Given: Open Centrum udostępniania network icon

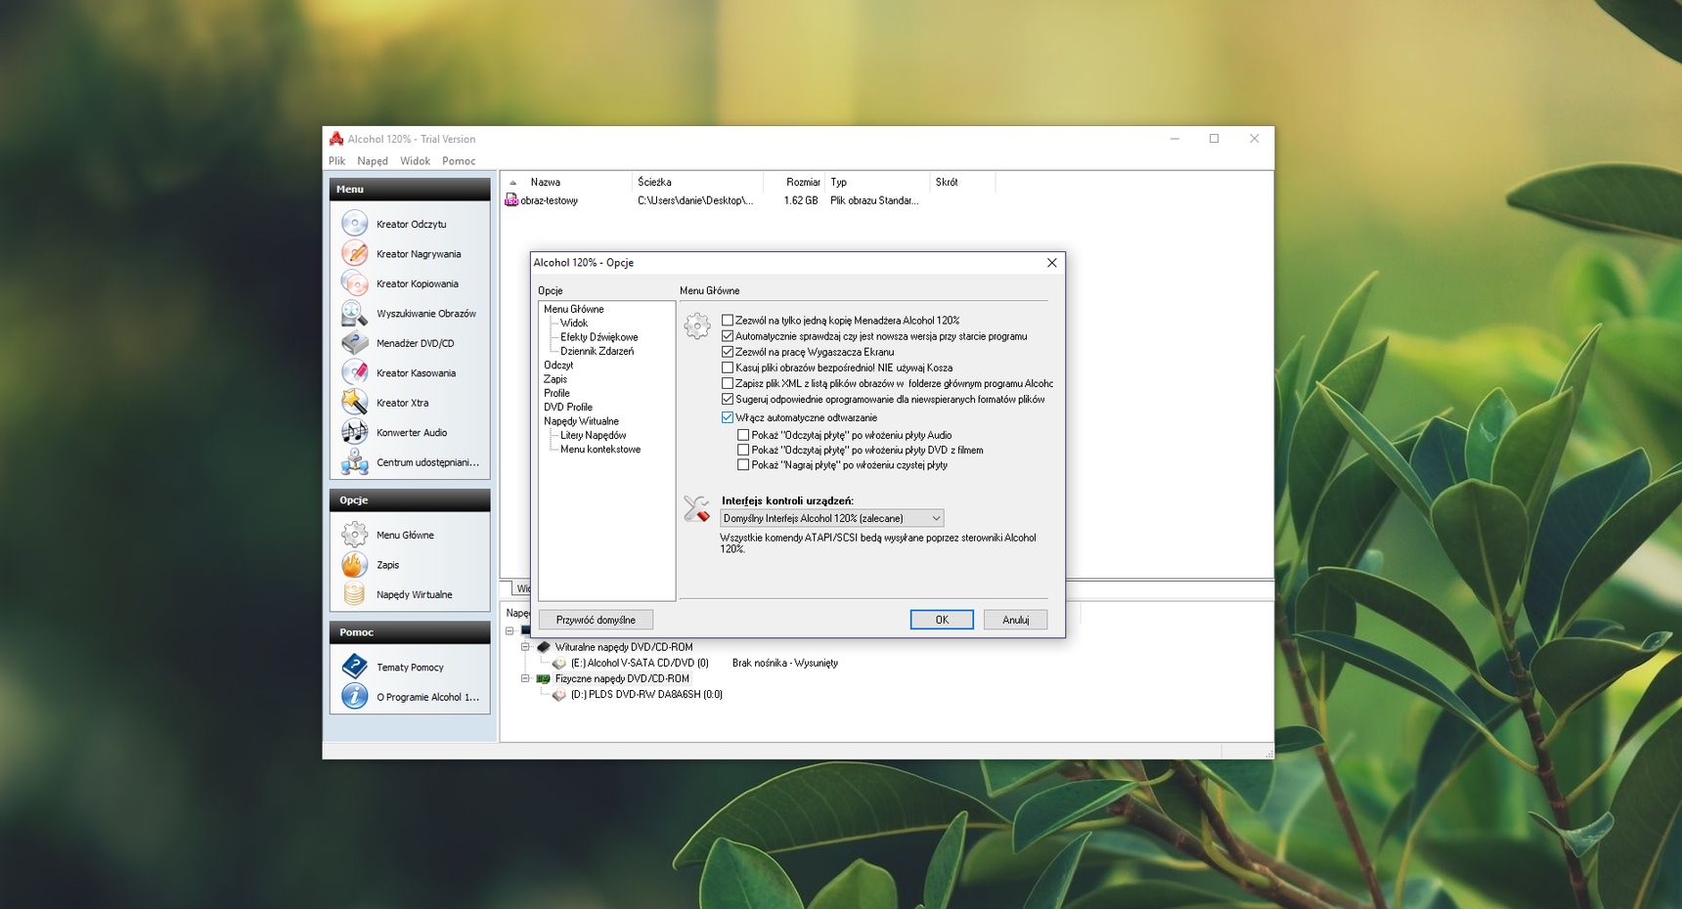Looking at the screenshot, I should 354,462.
